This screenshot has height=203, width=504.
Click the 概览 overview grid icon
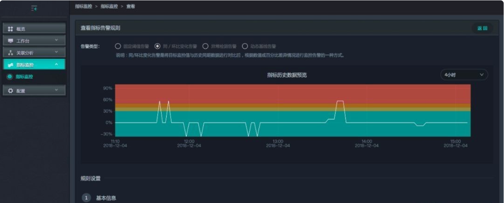(10, 29)
